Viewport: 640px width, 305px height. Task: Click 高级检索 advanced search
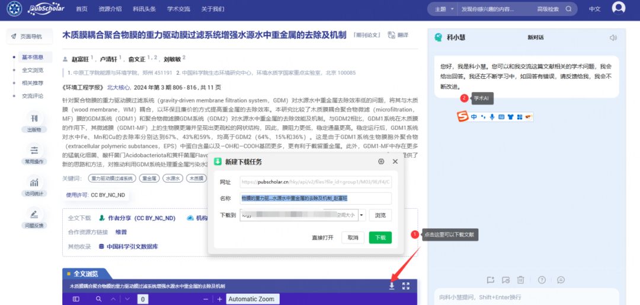click(x=548, y=9)
